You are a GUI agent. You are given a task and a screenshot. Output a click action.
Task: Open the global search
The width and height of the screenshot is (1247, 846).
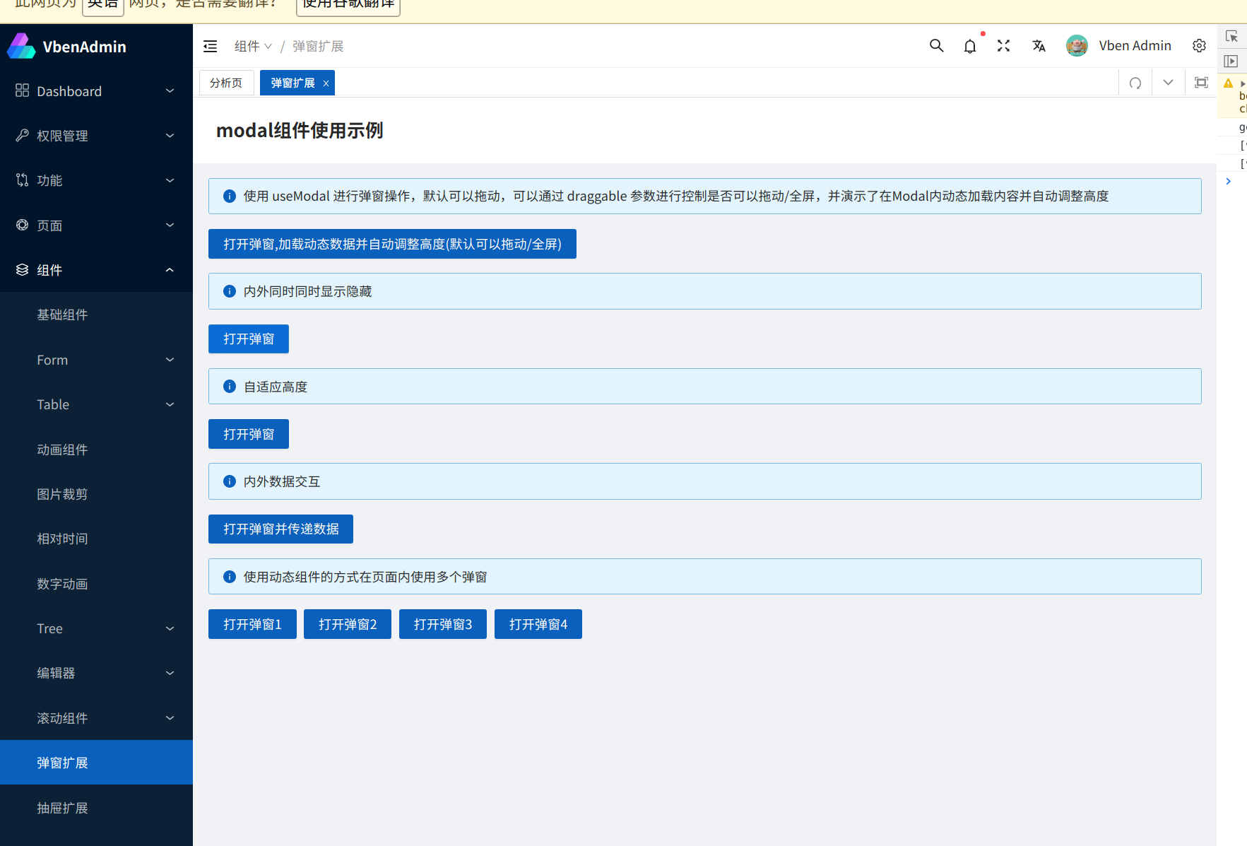pos(936,45)
